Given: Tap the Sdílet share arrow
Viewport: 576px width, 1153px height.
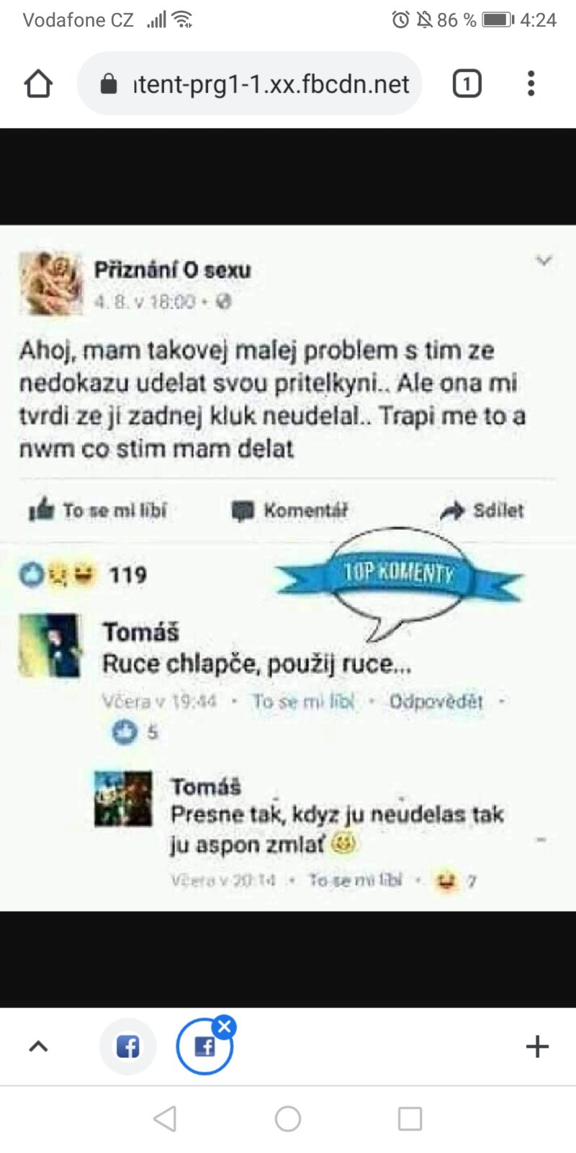Looking at the screenshot, I should click(454, 511).
